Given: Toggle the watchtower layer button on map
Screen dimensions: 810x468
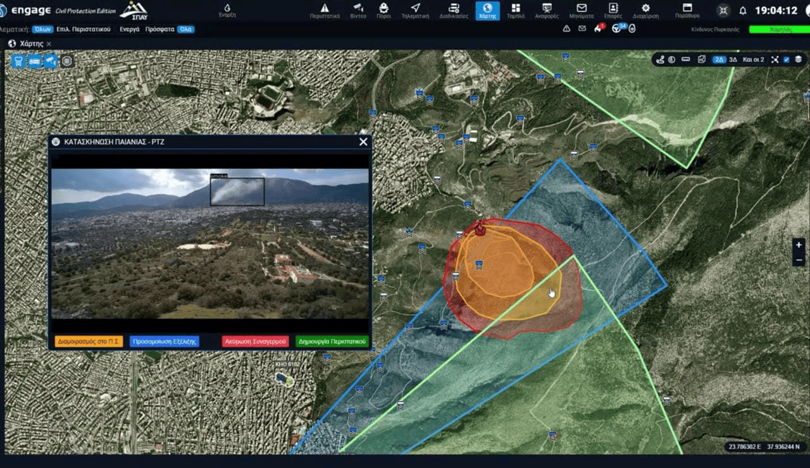Looking at the screenshot, I should pyautogui.click(x=18, y=61).
